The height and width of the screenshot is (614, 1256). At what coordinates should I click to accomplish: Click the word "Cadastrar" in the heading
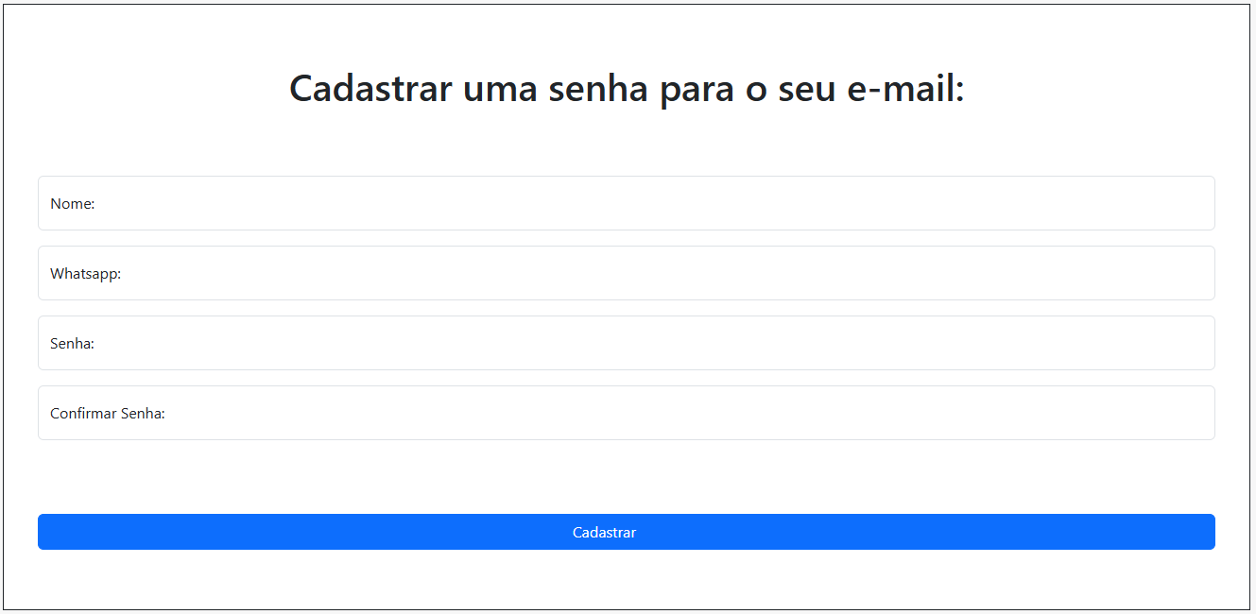coord(370,89)
